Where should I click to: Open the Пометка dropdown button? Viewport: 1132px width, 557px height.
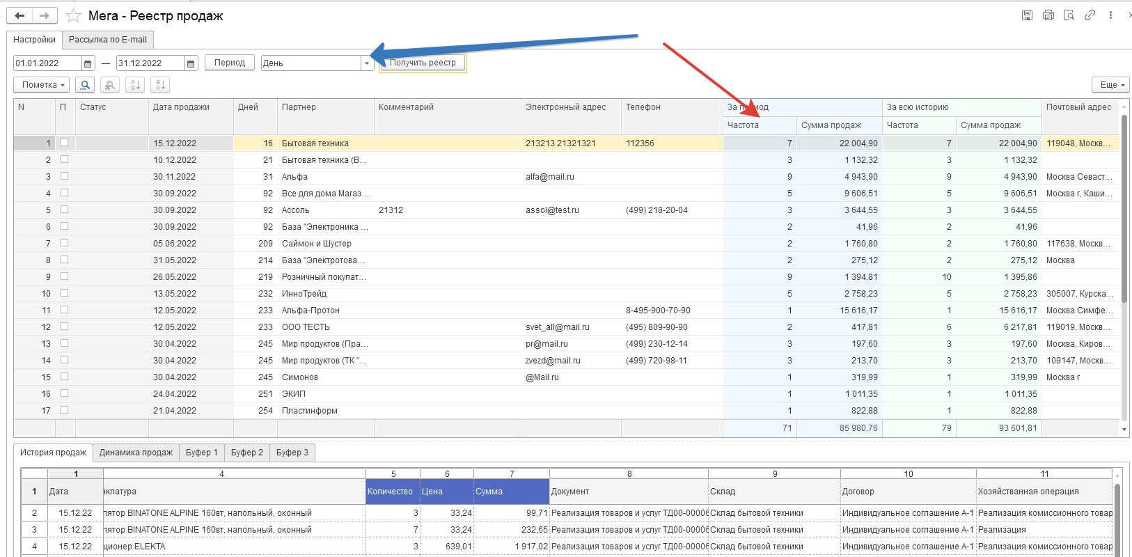(x=42, y=85)
